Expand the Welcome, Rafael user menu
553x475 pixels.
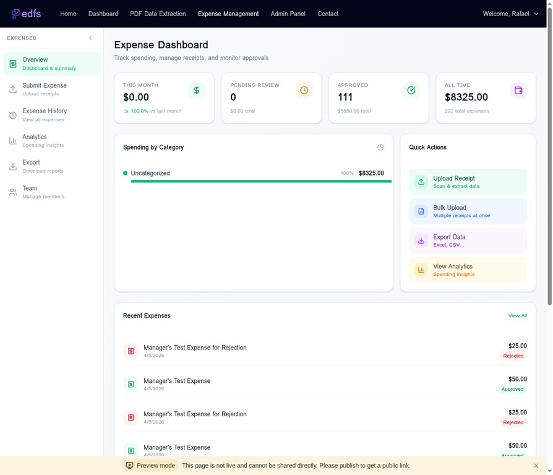pyautogui.click(x=510, y=14)
